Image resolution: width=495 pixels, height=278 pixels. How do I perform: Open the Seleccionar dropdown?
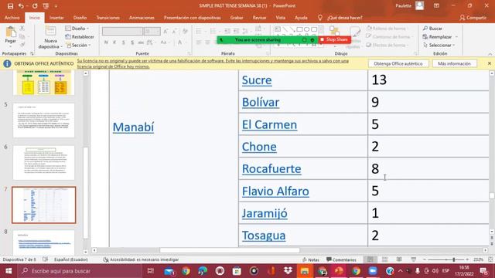click(x=439, y=45)
